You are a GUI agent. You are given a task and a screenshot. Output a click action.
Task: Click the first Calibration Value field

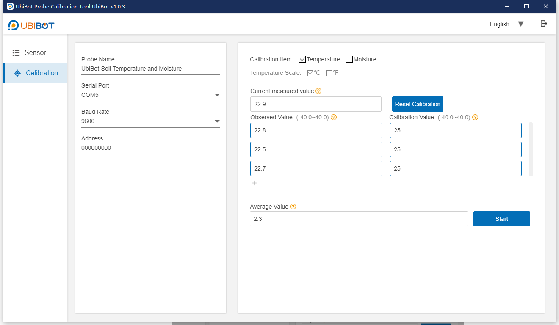point(456,130)
